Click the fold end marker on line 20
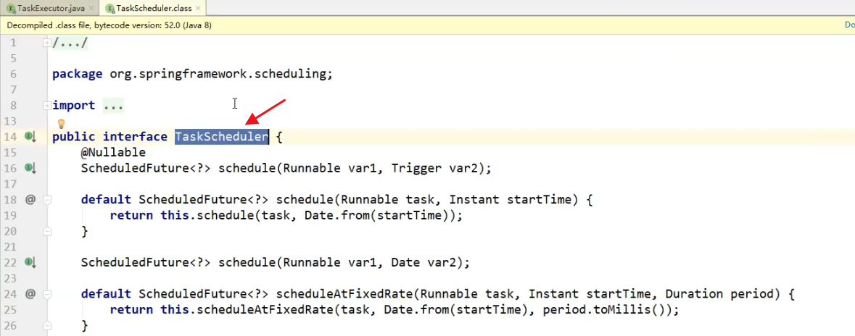This screenshot has width=855, height=336. point(47,231)
